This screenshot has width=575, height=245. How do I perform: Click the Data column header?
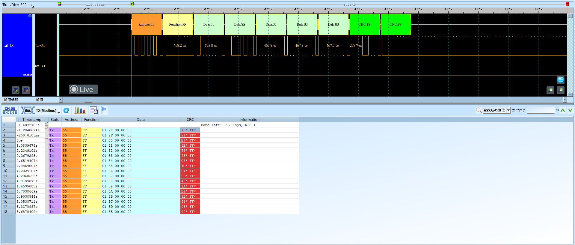141,119
